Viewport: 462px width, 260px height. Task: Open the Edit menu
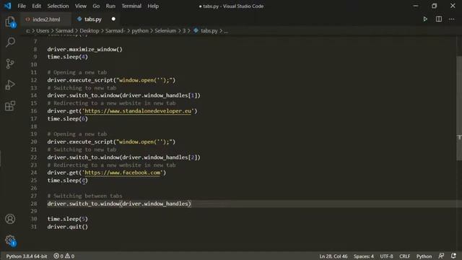point(36,6)
